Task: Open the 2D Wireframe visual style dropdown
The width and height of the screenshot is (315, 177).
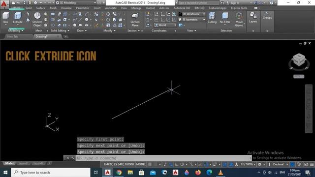Action: coord(192,14)
